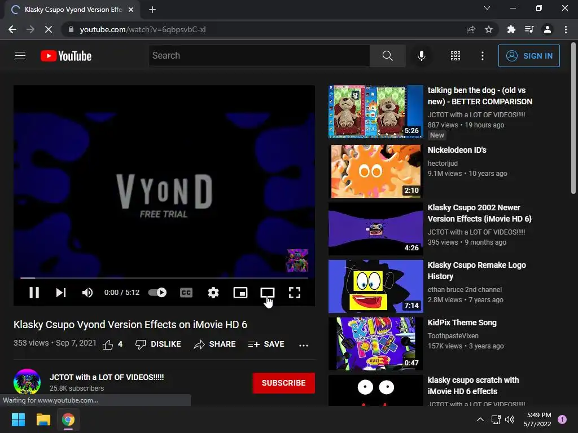Click the address bar URL
The width and height of the screenshot is (578, 433).
click(x=143, y=29)
